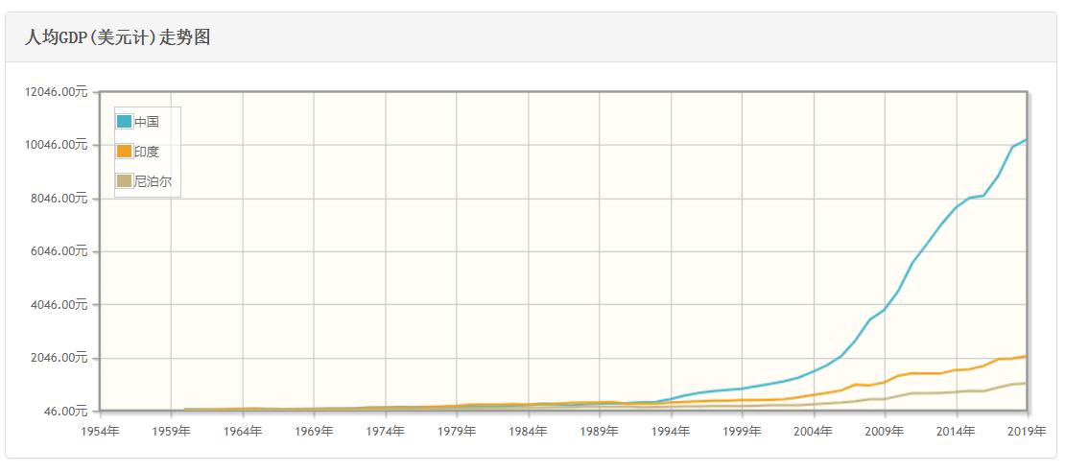
Task: Click the 6046.00元 y-axis label
Action: tap(61, 251)
